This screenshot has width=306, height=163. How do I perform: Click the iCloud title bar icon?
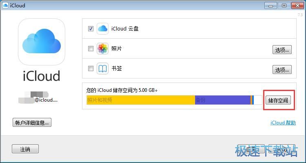pos(5,5)
